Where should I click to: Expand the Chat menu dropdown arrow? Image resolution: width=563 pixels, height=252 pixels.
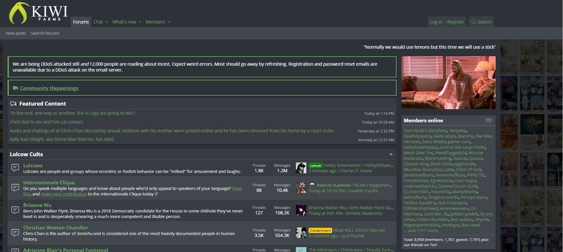[107, 22]
